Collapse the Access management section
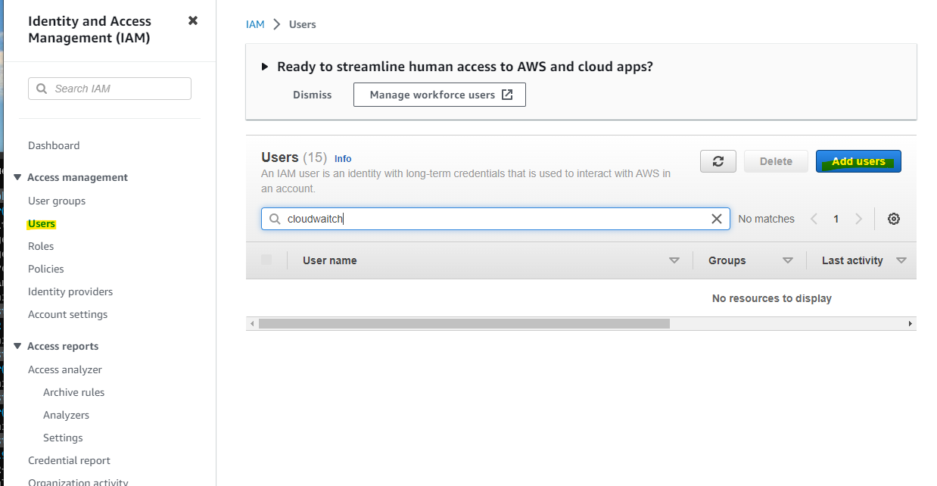Image resolution: width=937 pixels, height=486 pixels. click(x=17, y=177)
